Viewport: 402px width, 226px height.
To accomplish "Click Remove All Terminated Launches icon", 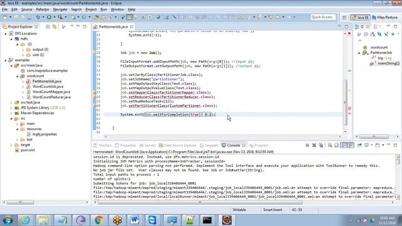I will coord(321,145).
